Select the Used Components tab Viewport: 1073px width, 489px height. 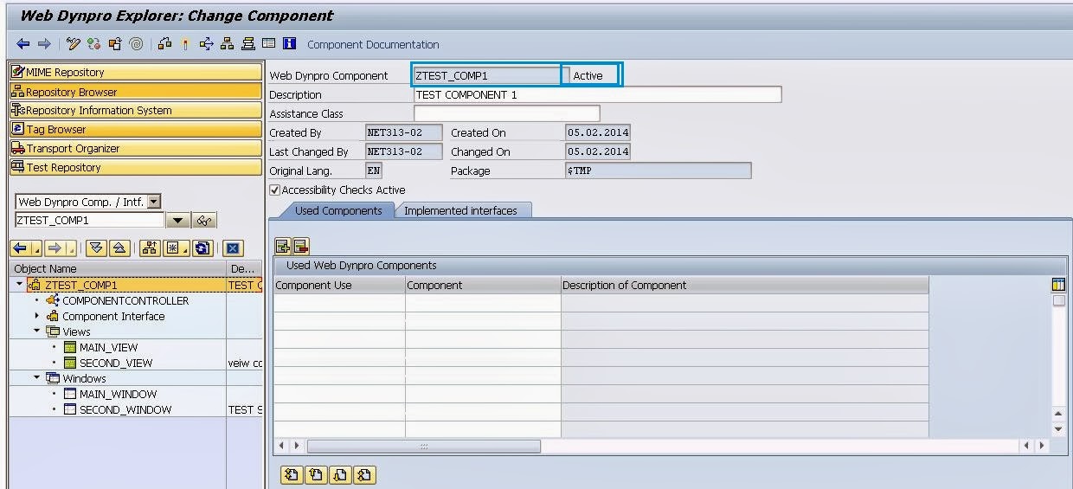point(338,210)
